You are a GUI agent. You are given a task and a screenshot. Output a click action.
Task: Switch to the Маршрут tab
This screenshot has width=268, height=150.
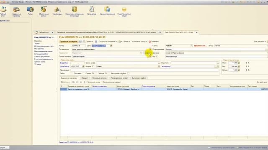coord(85,78)
